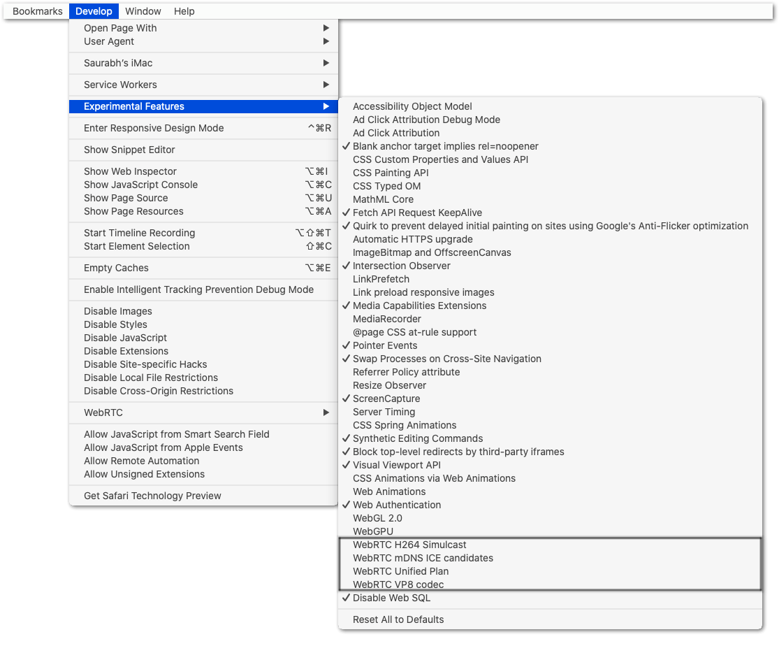This screenshot has width=779, height=646.
Task: Click Get Safari Technology Preview
Action: [x=204, y=496]
